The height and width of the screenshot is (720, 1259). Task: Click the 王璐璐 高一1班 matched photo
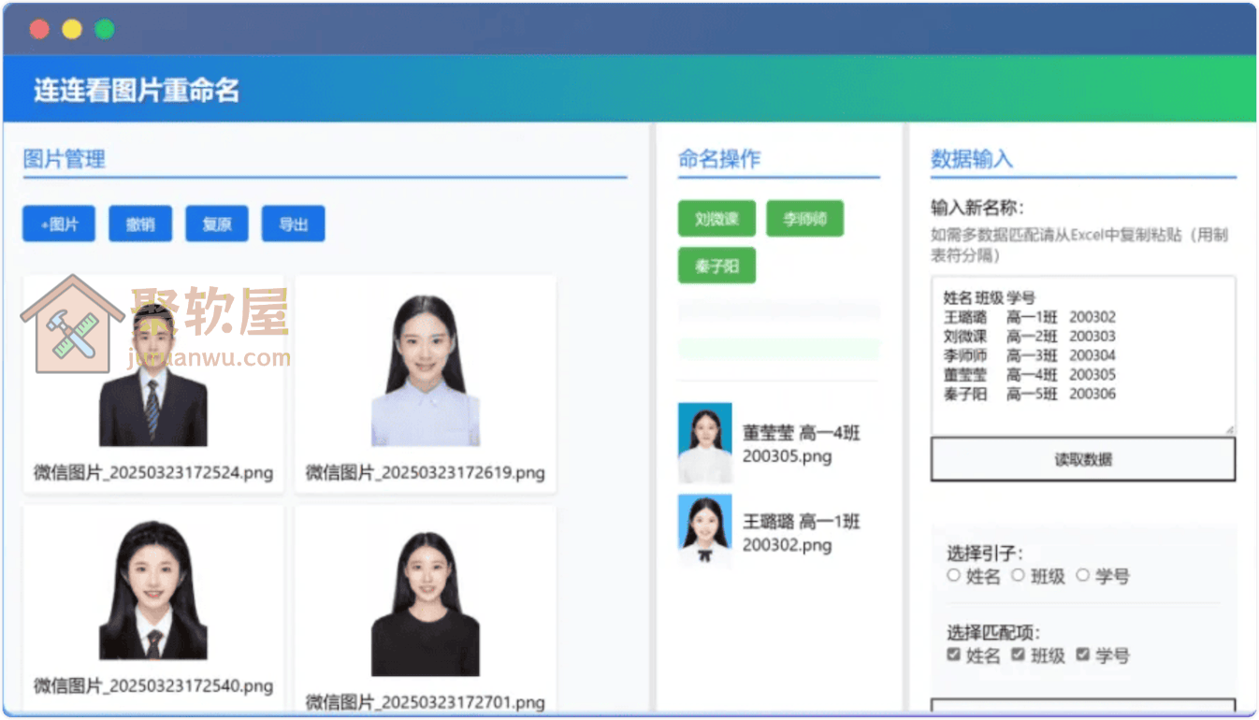coord(704,531)
